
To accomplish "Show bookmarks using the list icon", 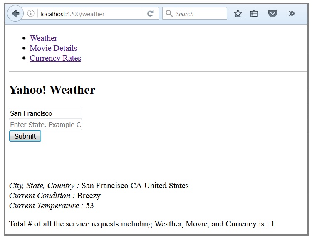I will pyautogui.click(x=254, y=14).
